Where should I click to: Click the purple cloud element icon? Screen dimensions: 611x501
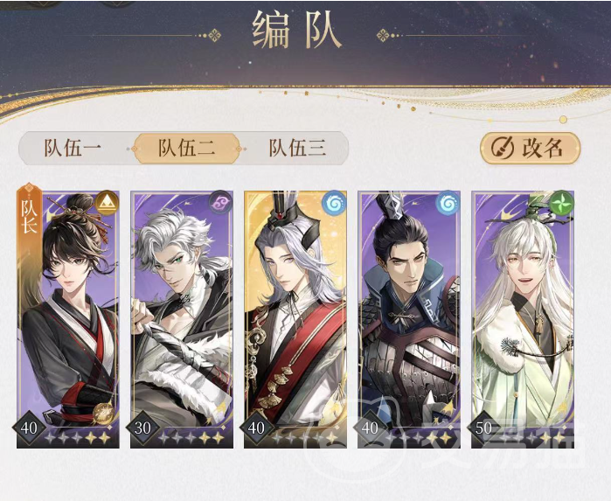[x=220, y=203]
